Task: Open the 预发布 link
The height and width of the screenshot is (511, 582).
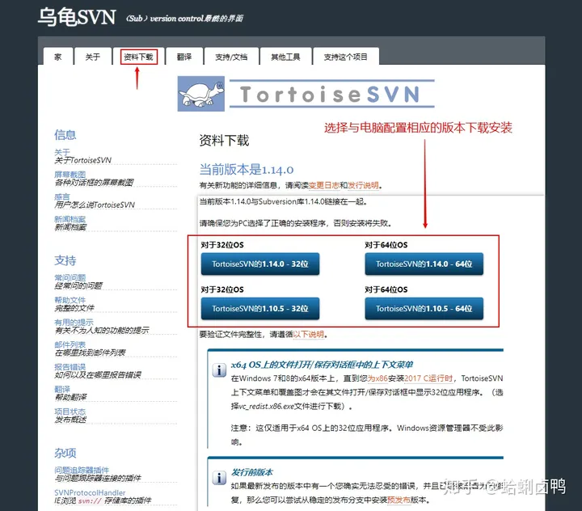Action: coord(399,500)
